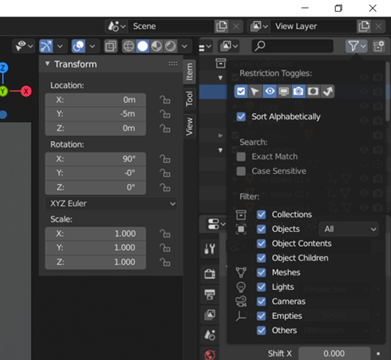Viewport: 391px width, 360px height.
Task: Uncheck the Object Contents filter
Action: (261, 243)
